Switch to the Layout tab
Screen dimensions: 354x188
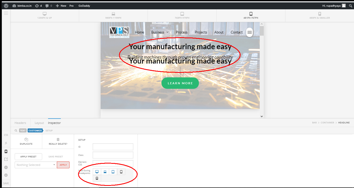click(39, 123)
